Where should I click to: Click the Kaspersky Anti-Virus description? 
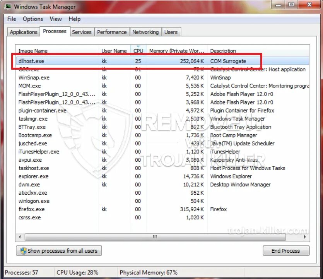(x=234, y=160)
